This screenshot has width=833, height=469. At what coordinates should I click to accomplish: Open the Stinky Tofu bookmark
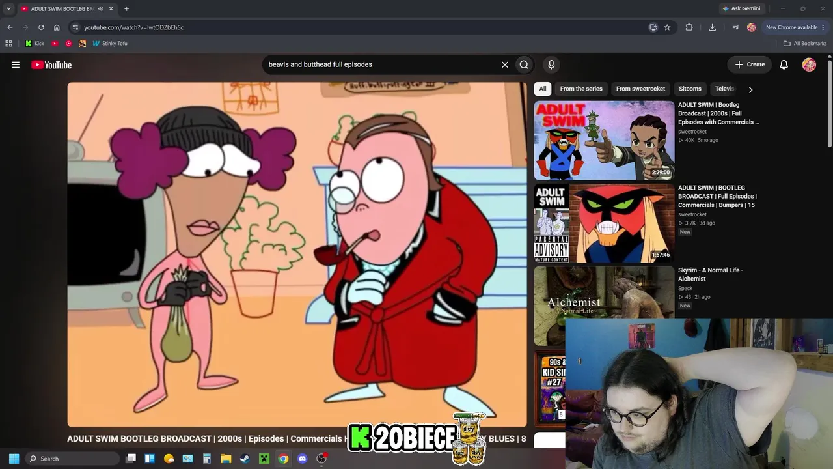[110, 44]
